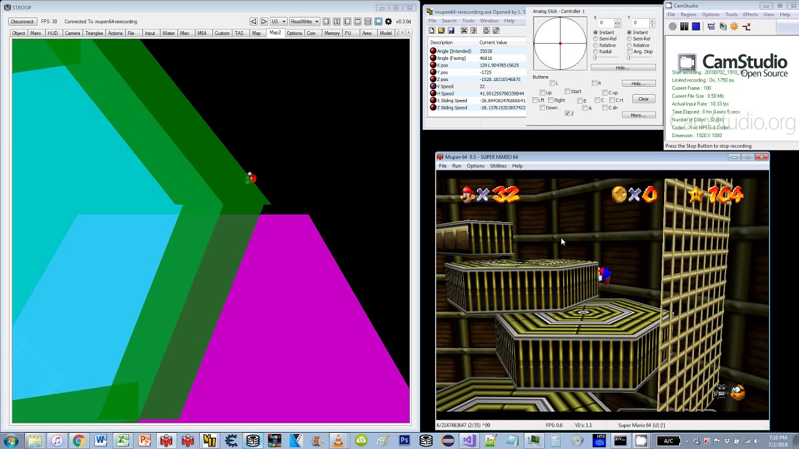This screenshot has height=449, width=799.
Task: Open the Utilities menu in Mupen 64
Action: 498,166
